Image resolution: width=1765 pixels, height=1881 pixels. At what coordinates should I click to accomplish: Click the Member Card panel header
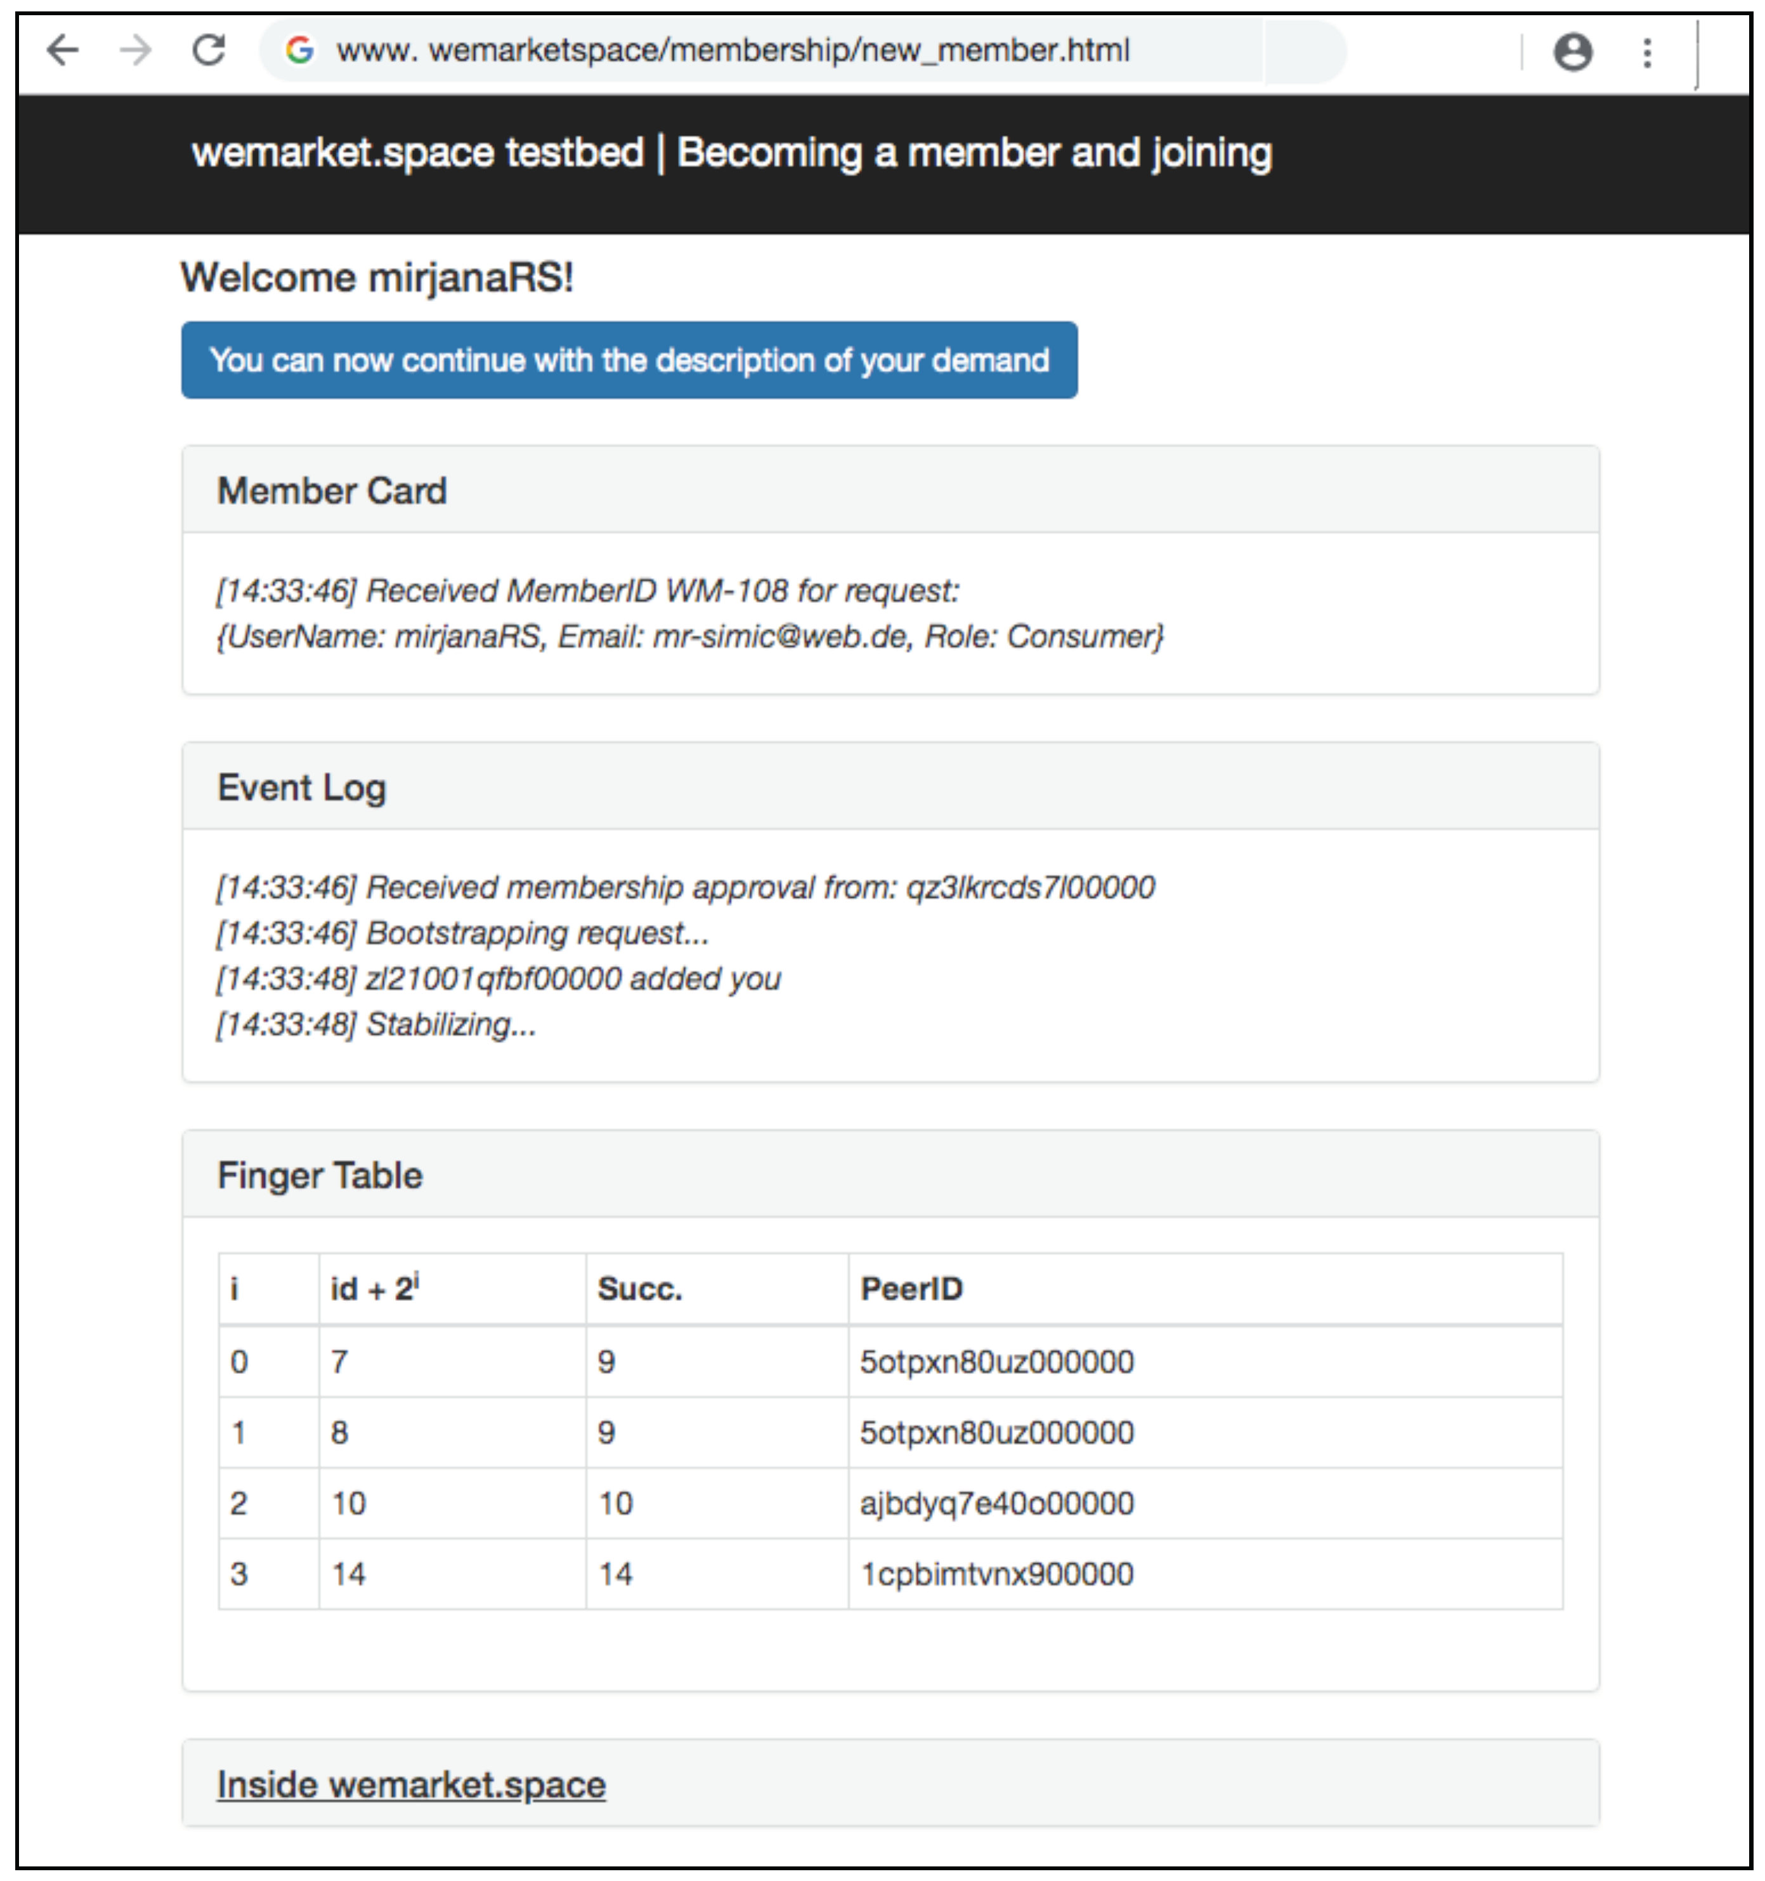pyautogui.click(x=332, y=491)
